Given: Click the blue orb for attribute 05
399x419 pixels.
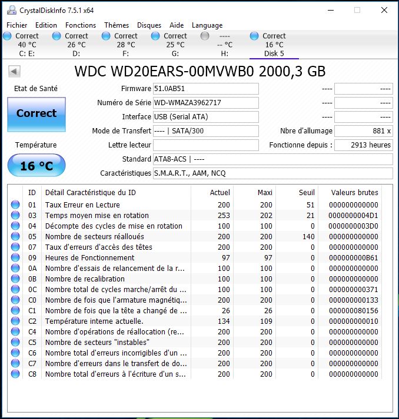Looking at the screenshot, I should (x=15, y=236).
